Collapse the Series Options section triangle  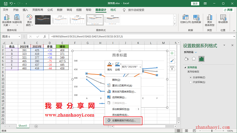tap(185, 68)
